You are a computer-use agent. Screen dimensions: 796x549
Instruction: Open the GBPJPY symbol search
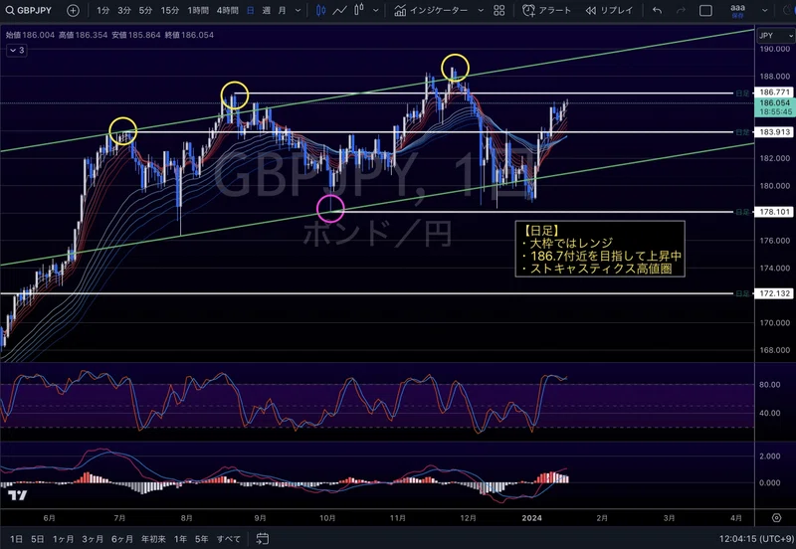[x=30, y=10]
